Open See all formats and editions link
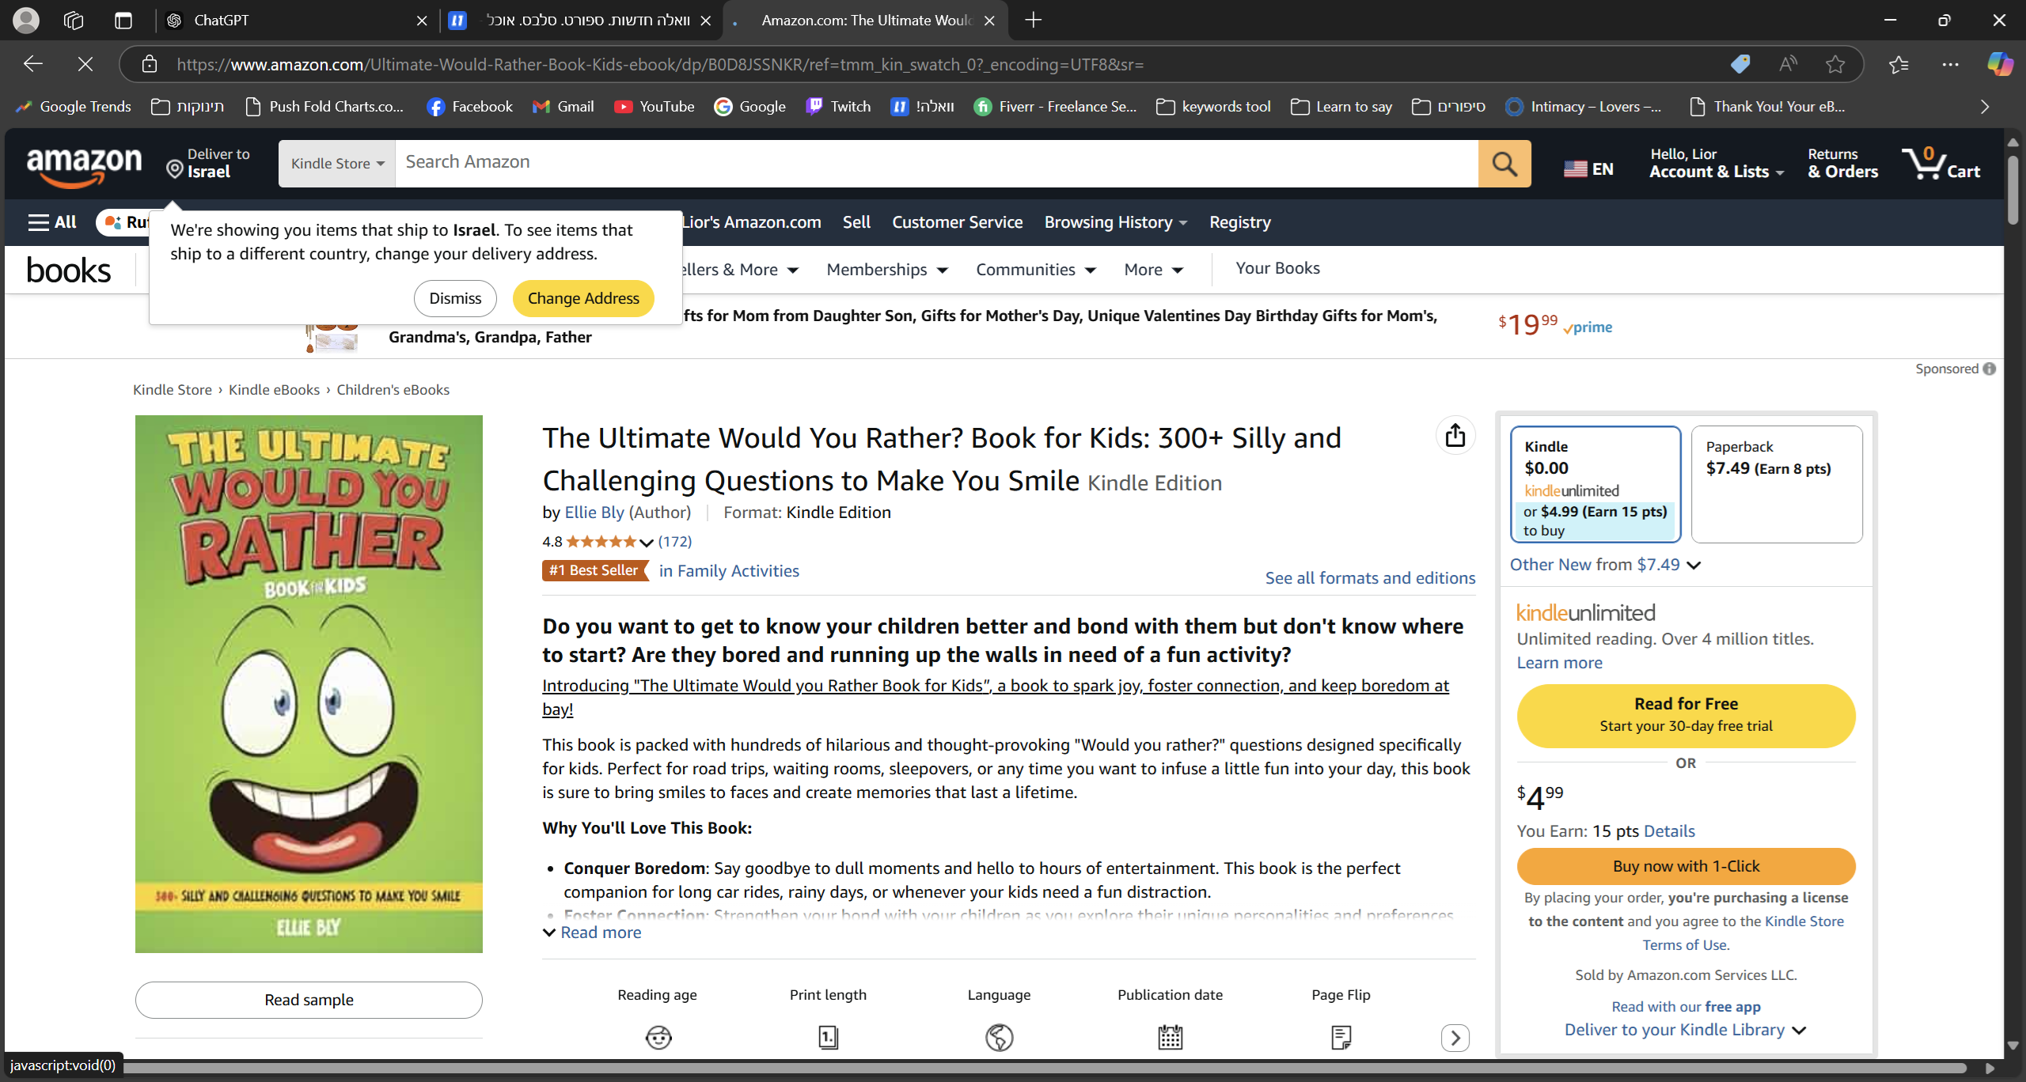Image resolution: width=2026 pixels, height=1082 pixels. pyautogui.click(x=1370, y=578)
